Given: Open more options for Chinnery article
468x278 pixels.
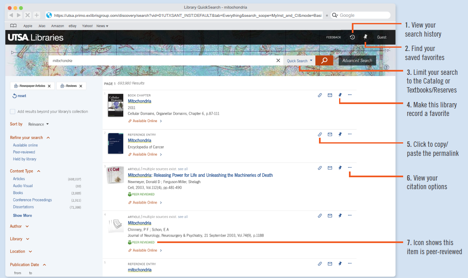Looking at the screenshot, I should pos(350,215).
